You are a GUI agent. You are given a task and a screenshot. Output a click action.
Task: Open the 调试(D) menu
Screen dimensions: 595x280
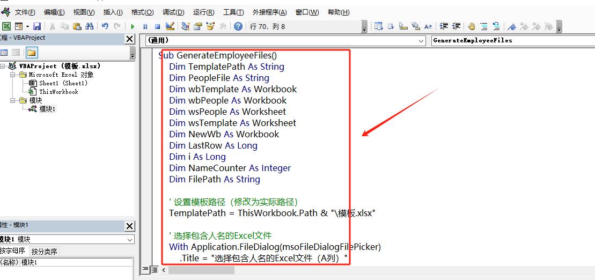point(173,12)
